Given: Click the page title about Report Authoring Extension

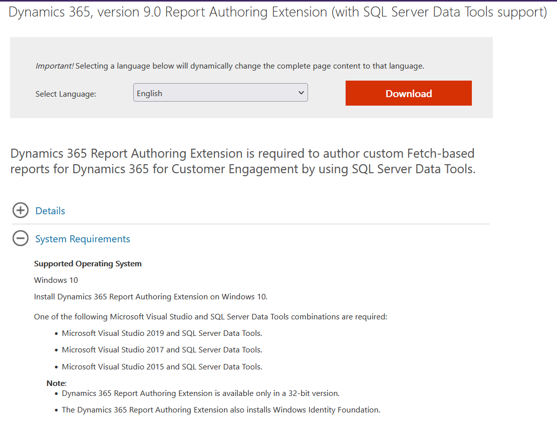Looking at the screenshot, I should pos(277,12).
